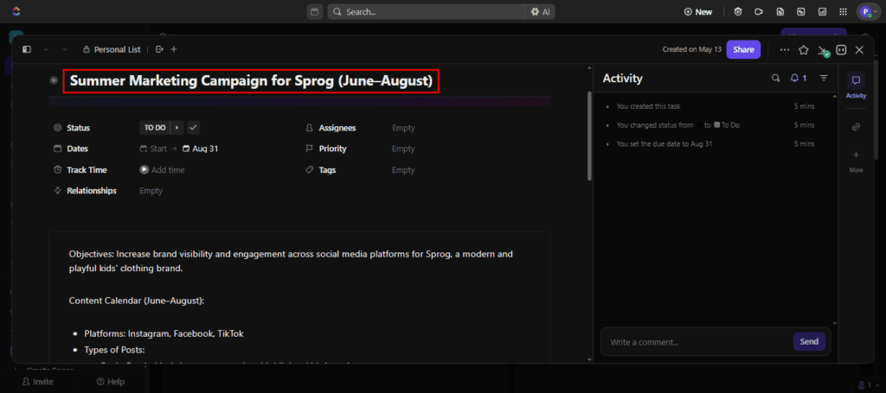This screenshot has height=393, width=886.
Task: Favorite the task with the star icon
Action: coord(804,50)
